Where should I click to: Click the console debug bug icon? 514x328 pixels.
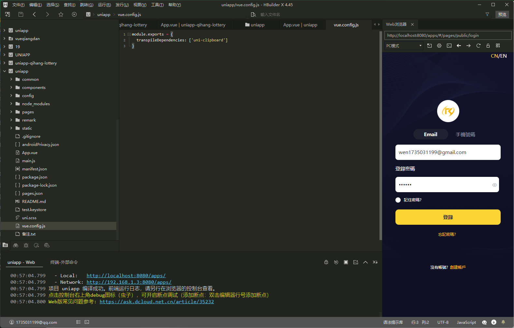pos(326,262)
